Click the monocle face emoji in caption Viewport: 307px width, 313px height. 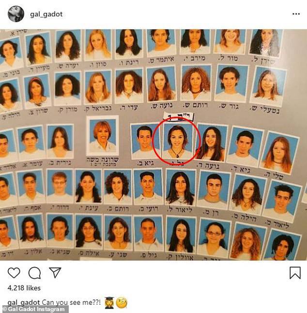pyautogui.click(x=122, y=303)
